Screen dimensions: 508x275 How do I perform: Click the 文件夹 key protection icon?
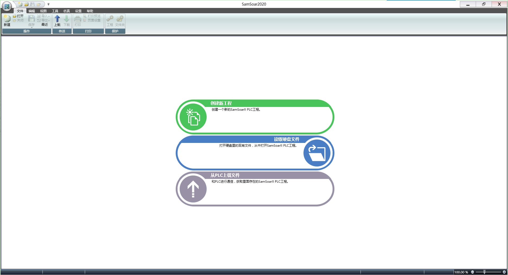(120, 19)
